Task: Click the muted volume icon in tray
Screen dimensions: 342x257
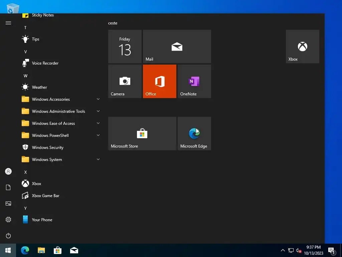Action: click(299, 250)
